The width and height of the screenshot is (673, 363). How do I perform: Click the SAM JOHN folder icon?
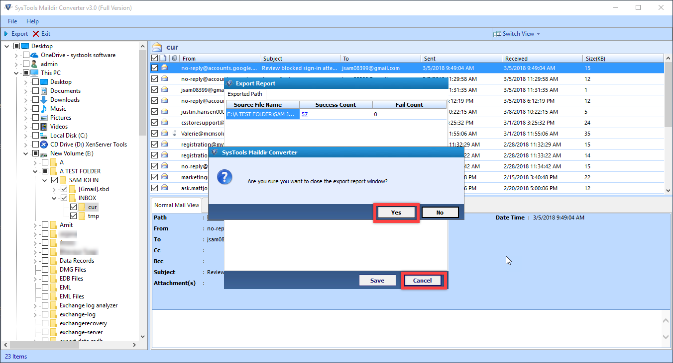[63, 180]
